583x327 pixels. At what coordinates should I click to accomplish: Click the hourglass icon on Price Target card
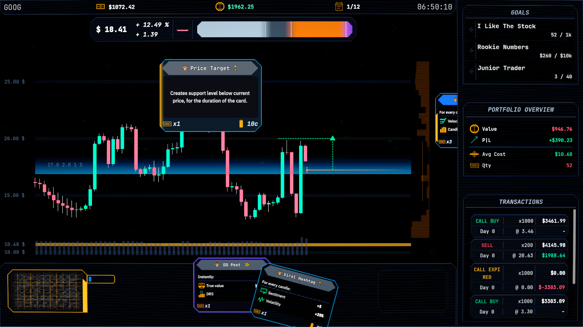(x=235, y=68)
